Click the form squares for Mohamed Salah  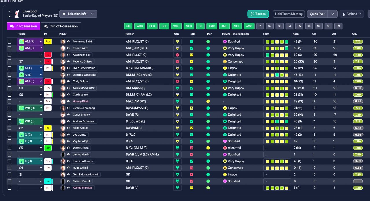click(277, 42)
